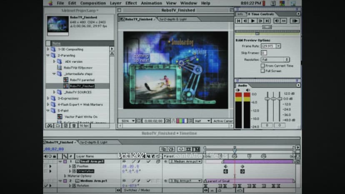345x194 pixels.
Task: Take snapshot with camera icon
Action: pos(167,121)
